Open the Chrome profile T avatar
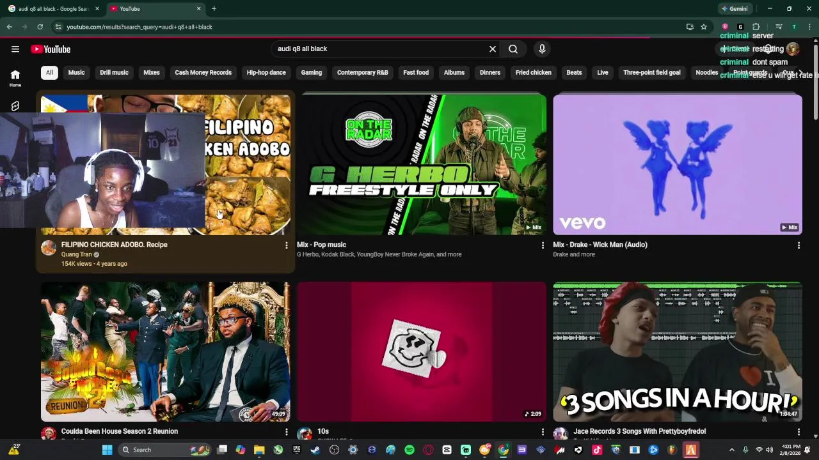Screen dimensions: 819x460 point(794,27)
